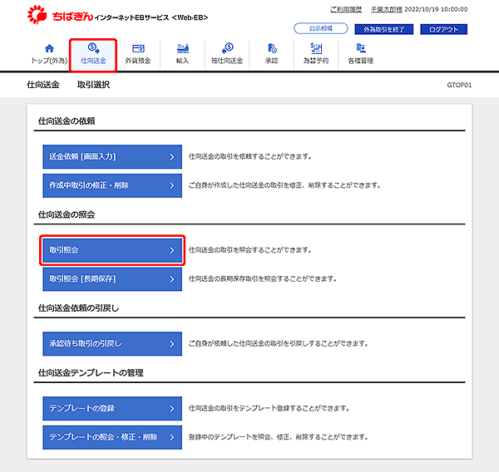Click the home icon for トップ(外為)
The height and width of the screenshot is (472, 499).
click(49, 48)
